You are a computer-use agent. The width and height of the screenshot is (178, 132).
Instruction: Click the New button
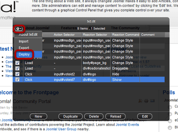(x=39, y=117)
